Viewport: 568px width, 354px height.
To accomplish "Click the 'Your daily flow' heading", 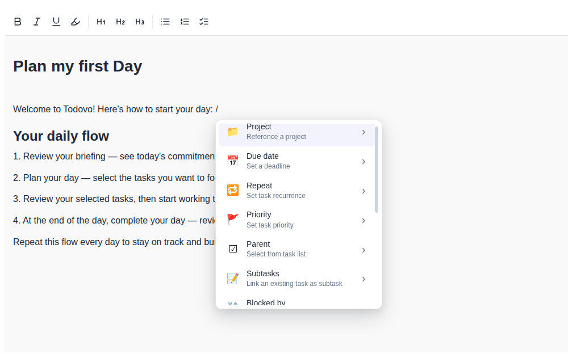I will point(61,136).
